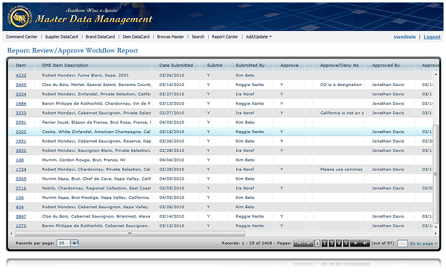Open item 2991 link

pyautogui.click(x=21, y=122)
